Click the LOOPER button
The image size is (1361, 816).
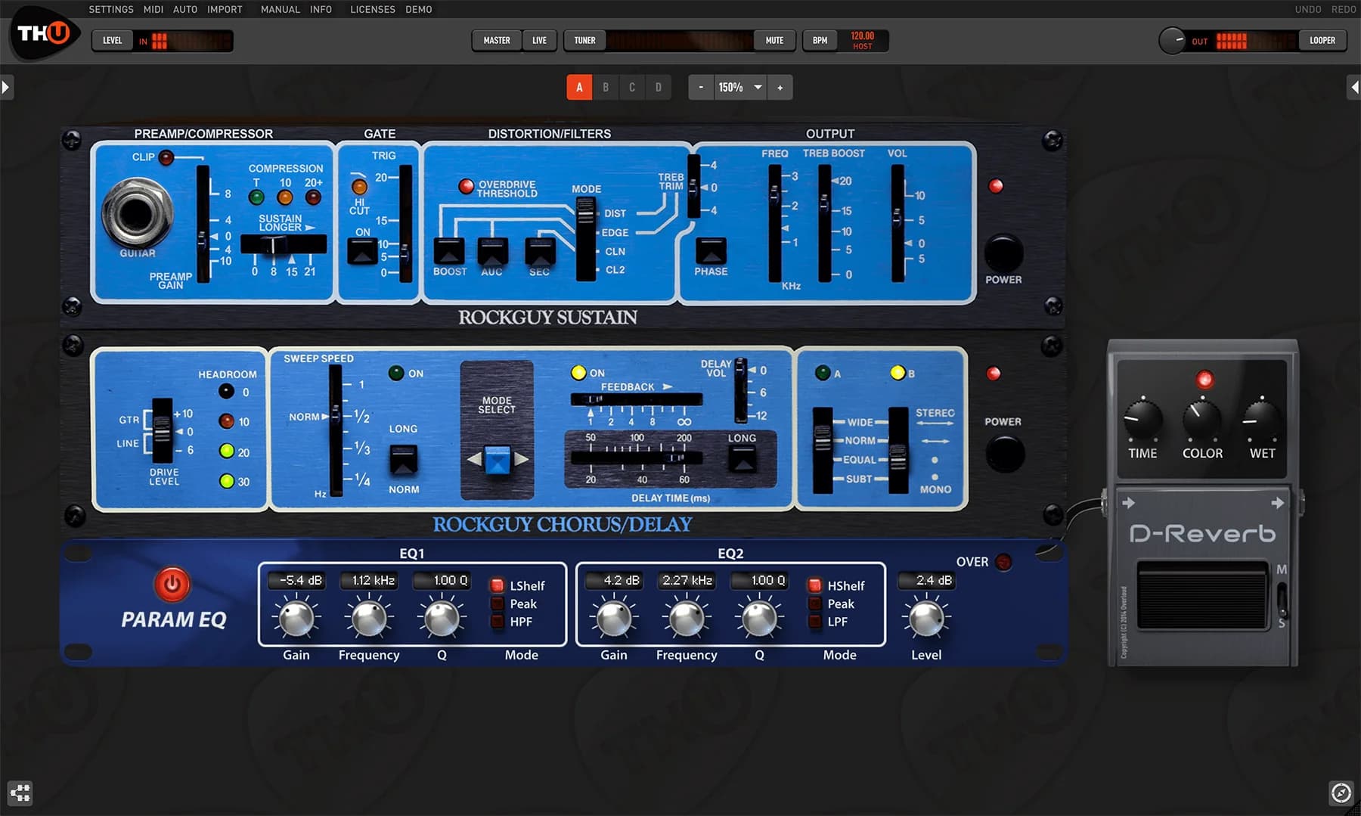click(x=1322, y=41)
